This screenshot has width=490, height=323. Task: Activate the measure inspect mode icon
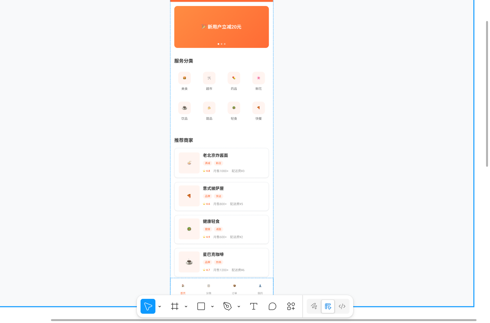pos(328,306)
